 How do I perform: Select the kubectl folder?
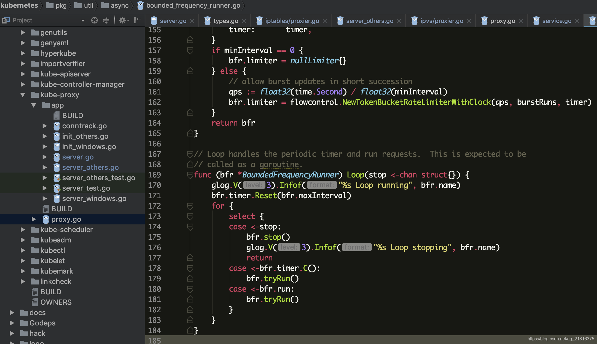pos(53,250)
